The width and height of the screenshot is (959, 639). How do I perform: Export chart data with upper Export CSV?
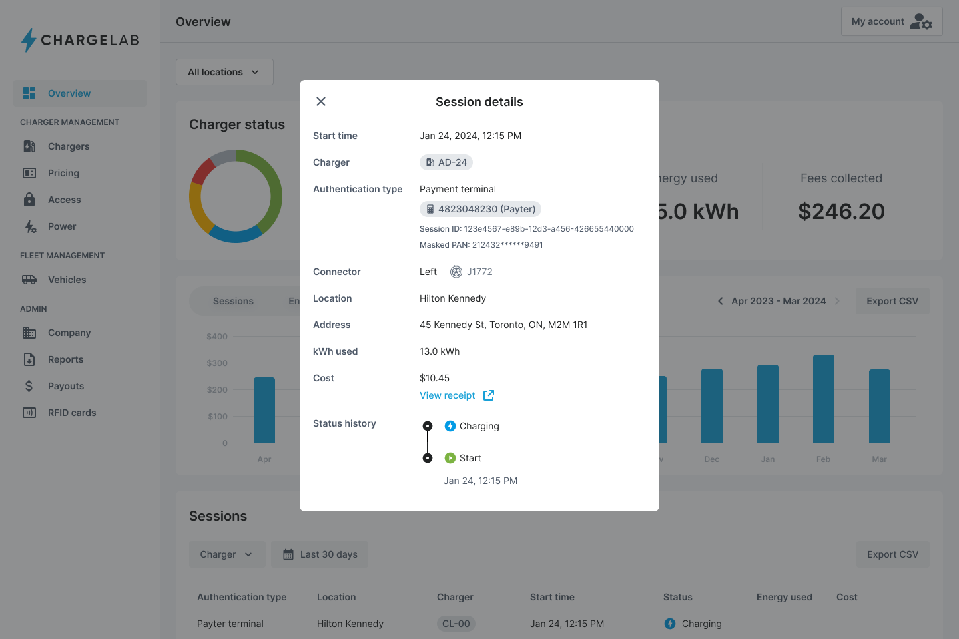pos(892,301)
